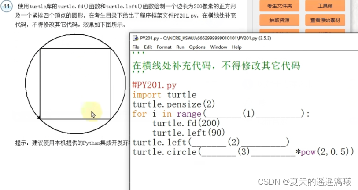Click the 查看原始素材 button
358x190 pixels.
click(x=325, y=20)
